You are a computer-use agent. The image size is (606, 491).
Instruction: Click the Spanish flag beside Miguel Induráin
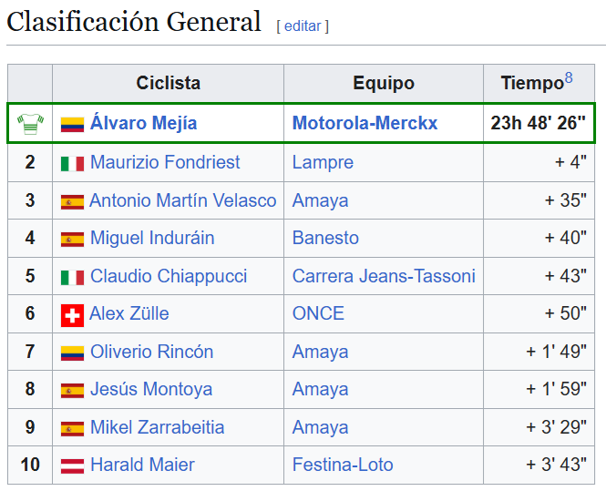pyautogui.click(x=72, y=240)
